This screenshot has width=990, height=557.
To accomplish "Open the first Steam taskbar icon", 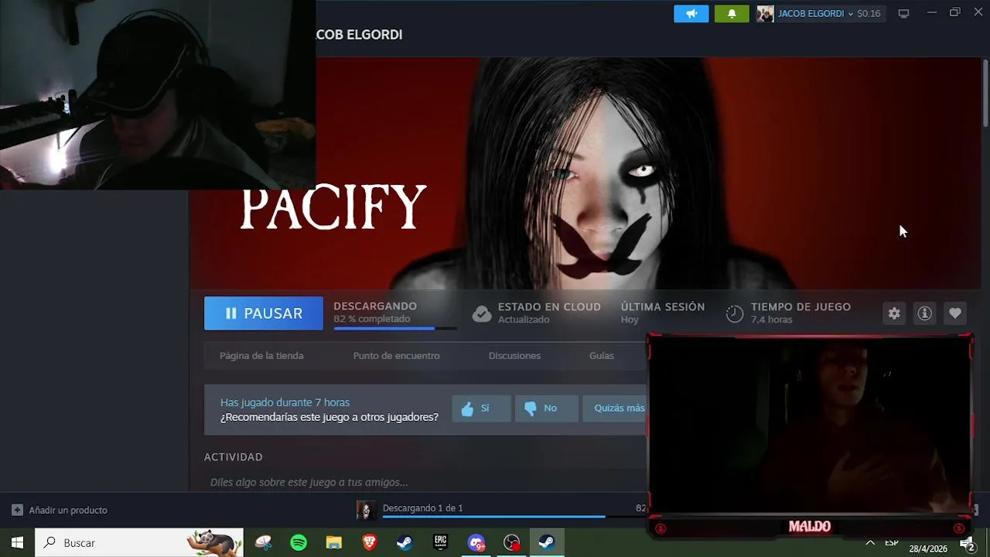I will pos(405,543).
